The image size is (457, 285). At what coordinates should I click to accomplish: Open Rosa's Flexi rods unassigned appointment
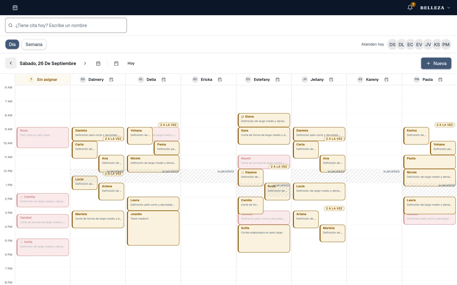click(43, 138)
